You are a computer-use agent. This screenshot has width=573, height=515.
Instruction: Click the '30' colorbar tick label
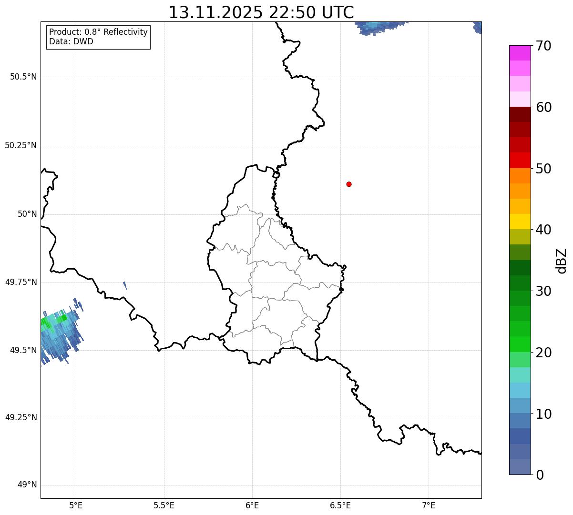543,291
